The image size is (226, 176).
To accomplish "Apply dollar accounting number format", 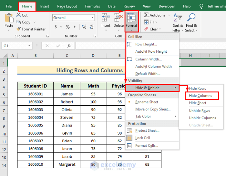I will 56,27.
